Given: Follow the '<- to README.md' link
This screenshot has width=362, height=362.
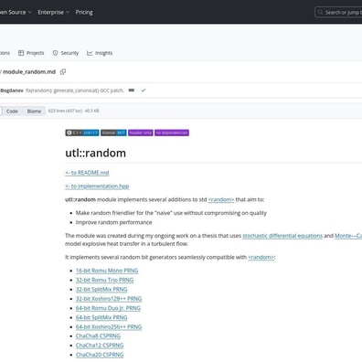Looking at the screenshot, I should click(87, 173).
